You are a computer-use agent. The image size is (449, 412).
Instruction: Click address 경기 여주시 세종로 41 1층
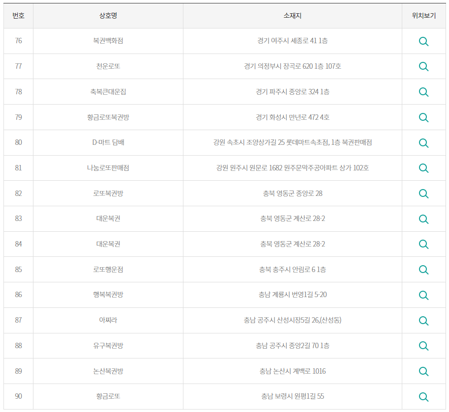point(292,41)
